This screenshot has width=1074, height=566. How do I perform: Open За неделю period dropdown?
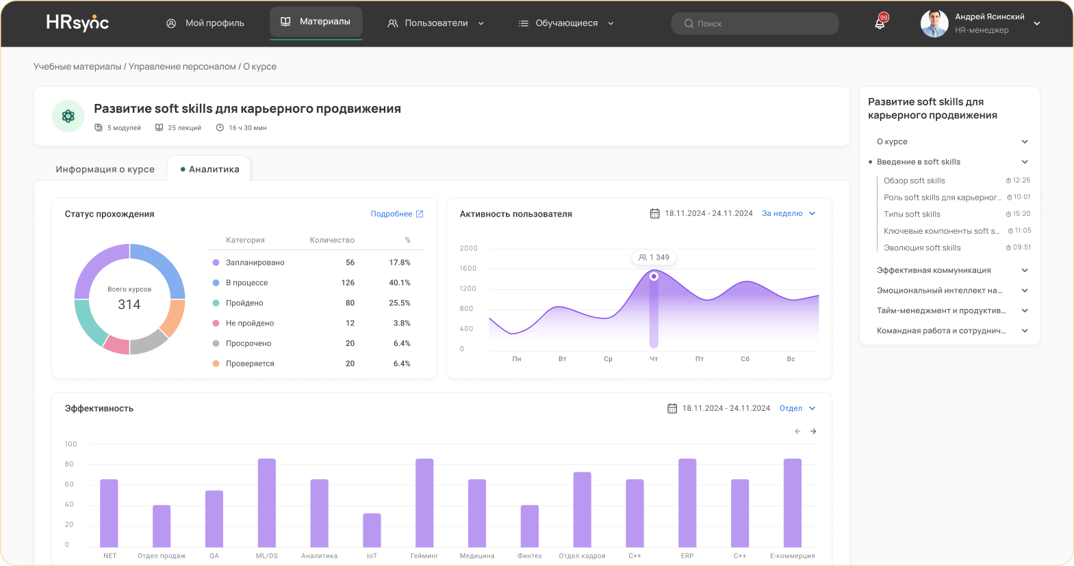click(789, 213)
